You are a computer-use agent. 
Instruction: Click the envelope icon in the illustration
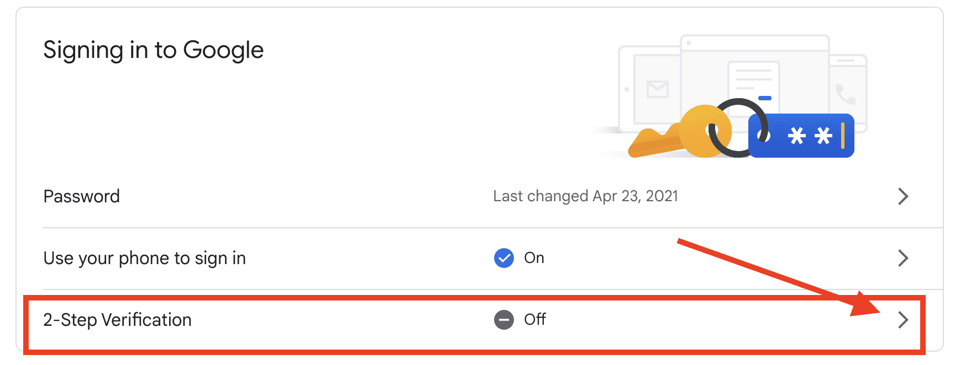[x=658, y=89]
